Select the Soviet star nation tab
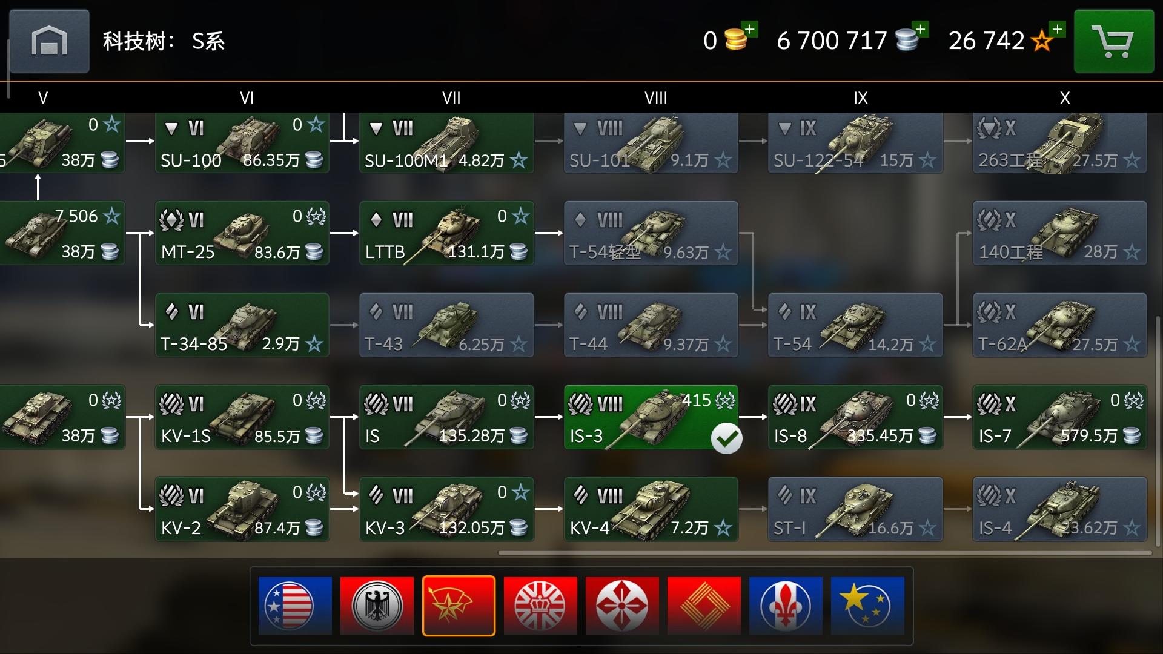 pos(459,606)
